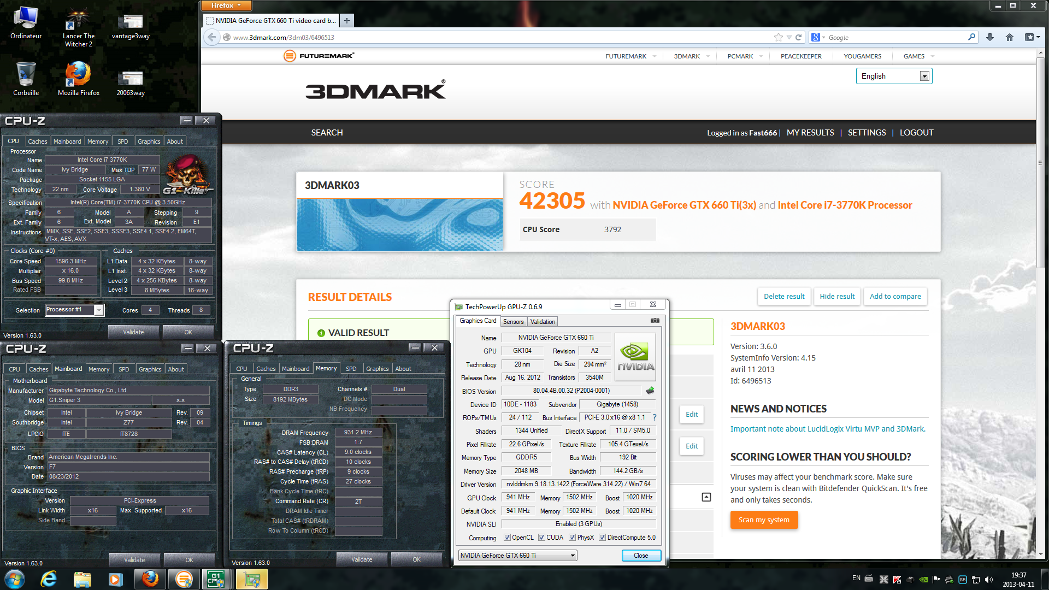The image size is (1049, 590).
Task: Expand the 3DMARK nav menu
Action: (691, 56)
